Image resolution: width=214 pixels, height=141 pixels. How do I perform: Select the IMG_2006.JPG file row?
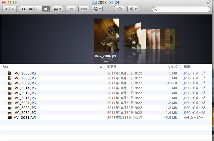106,73
